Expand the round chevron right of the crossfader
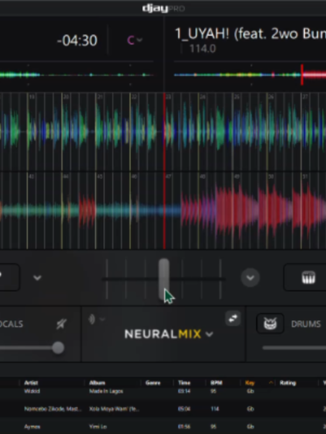 point(250,277)
